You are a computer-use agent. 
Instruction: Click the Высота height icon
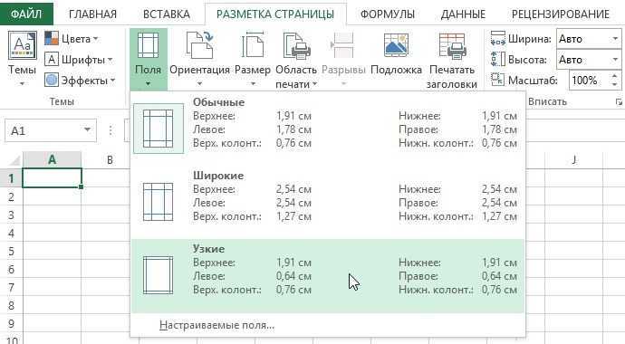498,60
